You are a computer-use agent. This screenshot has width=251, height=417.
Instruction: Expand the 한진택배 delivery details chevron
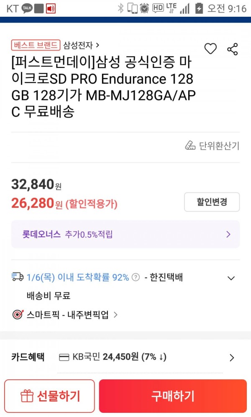click(231, 278)
